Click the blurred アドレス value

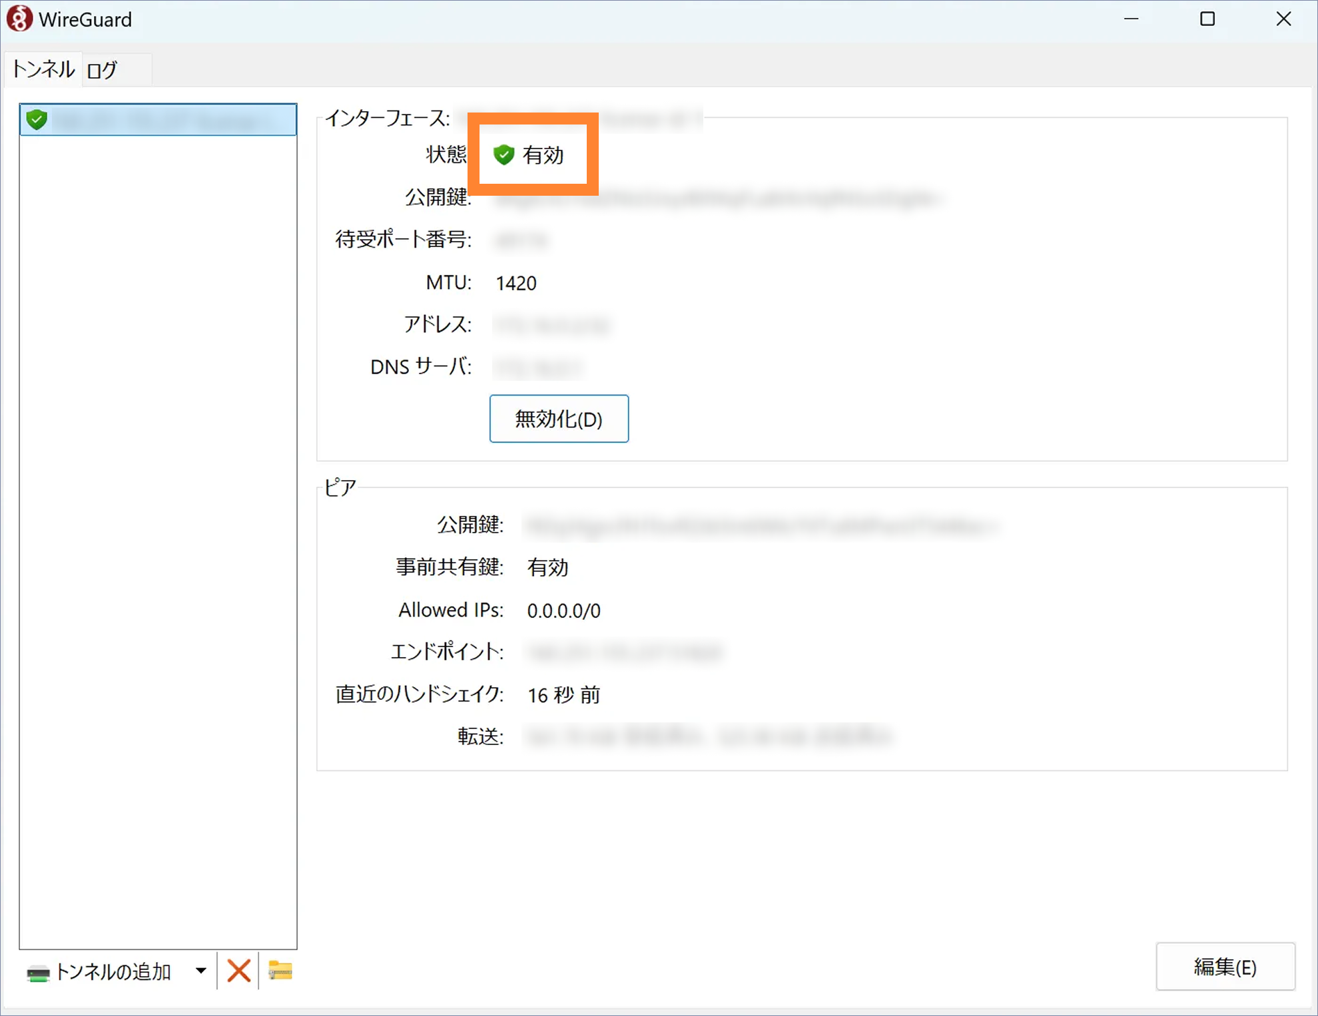[551, 326]
